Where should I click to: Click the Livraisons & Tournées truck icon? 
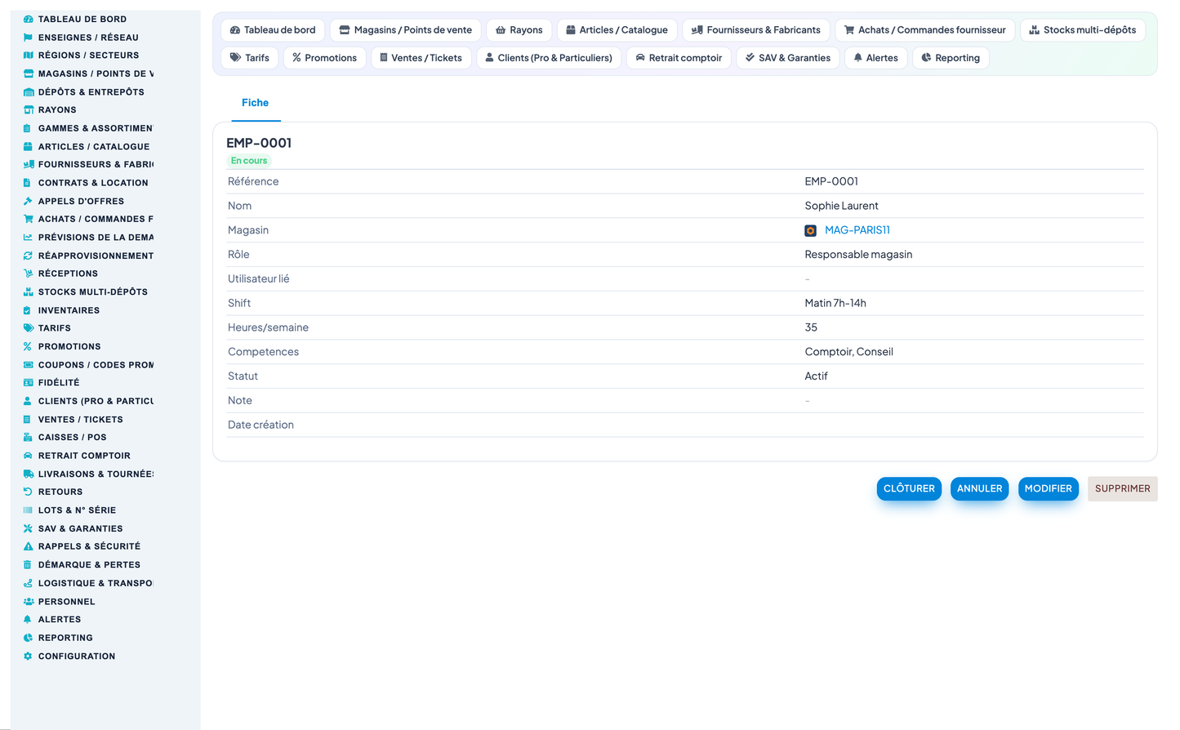[28, 474]
